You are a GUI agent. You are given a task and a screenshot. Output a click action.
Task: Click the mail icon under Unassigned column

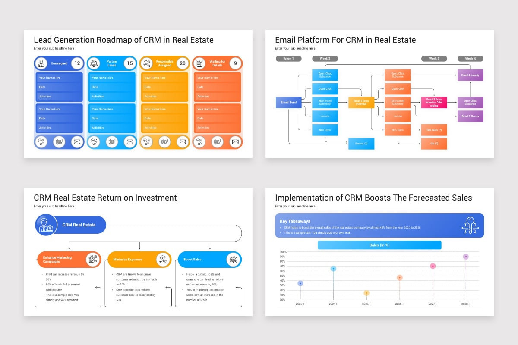(77, 141)
